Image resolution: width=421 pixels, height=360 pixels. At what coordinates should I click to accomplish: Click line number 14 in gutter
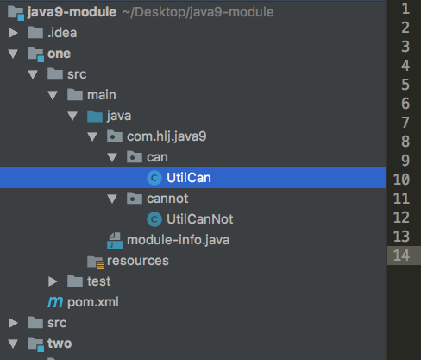(x=401, y=256)
